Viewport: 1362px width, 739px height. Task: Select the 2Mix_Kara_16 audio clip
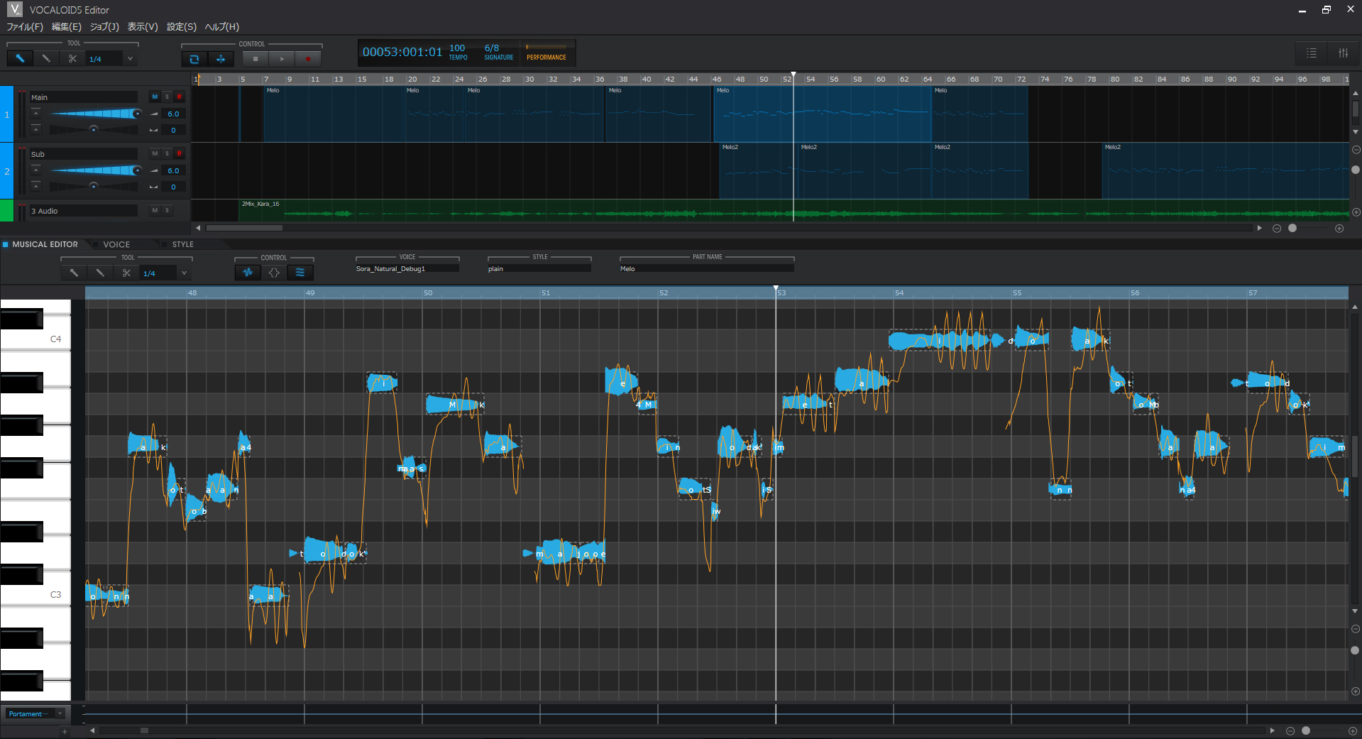coord(793,211)
